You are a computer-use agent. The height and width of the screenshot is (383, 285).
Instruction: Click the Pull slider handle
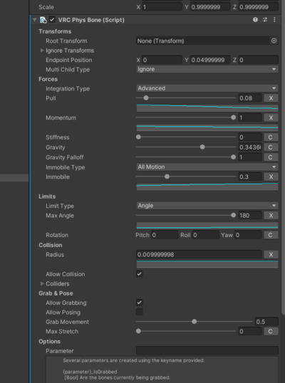pyautogui.click(x=146, y=98)
